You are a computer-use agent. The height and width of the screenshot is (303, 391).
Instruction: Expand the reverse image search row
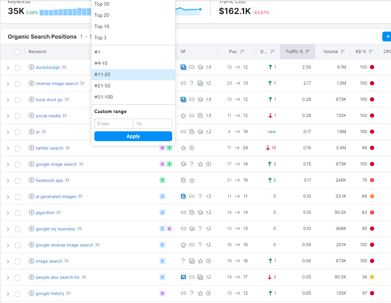8,84
